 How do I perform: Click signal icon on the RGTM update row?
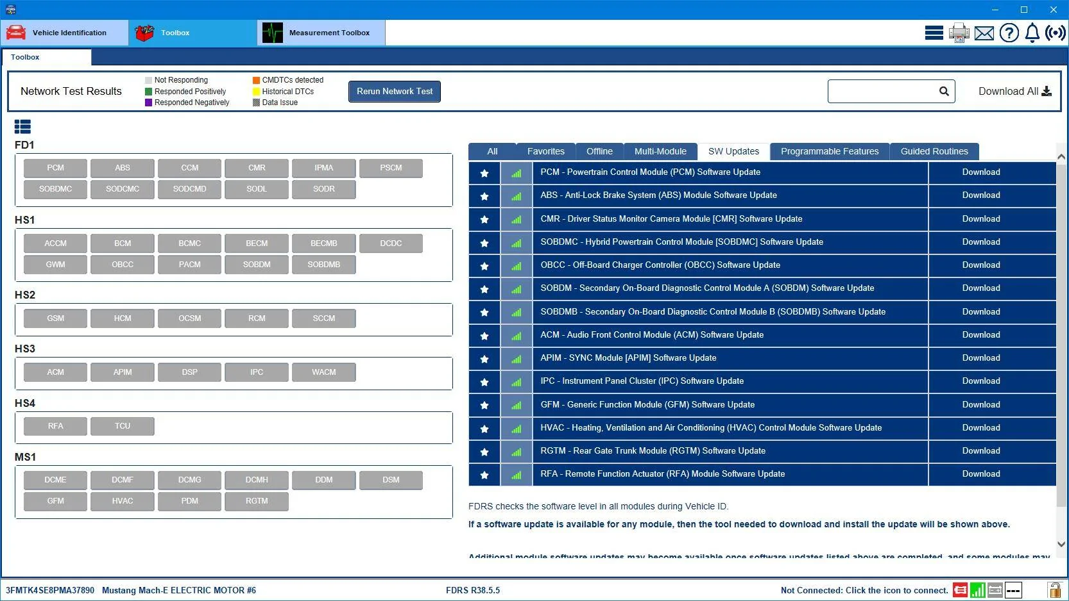tap(517, 452)
